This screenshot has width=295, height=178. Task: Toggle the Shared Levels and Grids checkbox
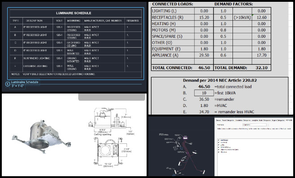(x=219, y=150)
